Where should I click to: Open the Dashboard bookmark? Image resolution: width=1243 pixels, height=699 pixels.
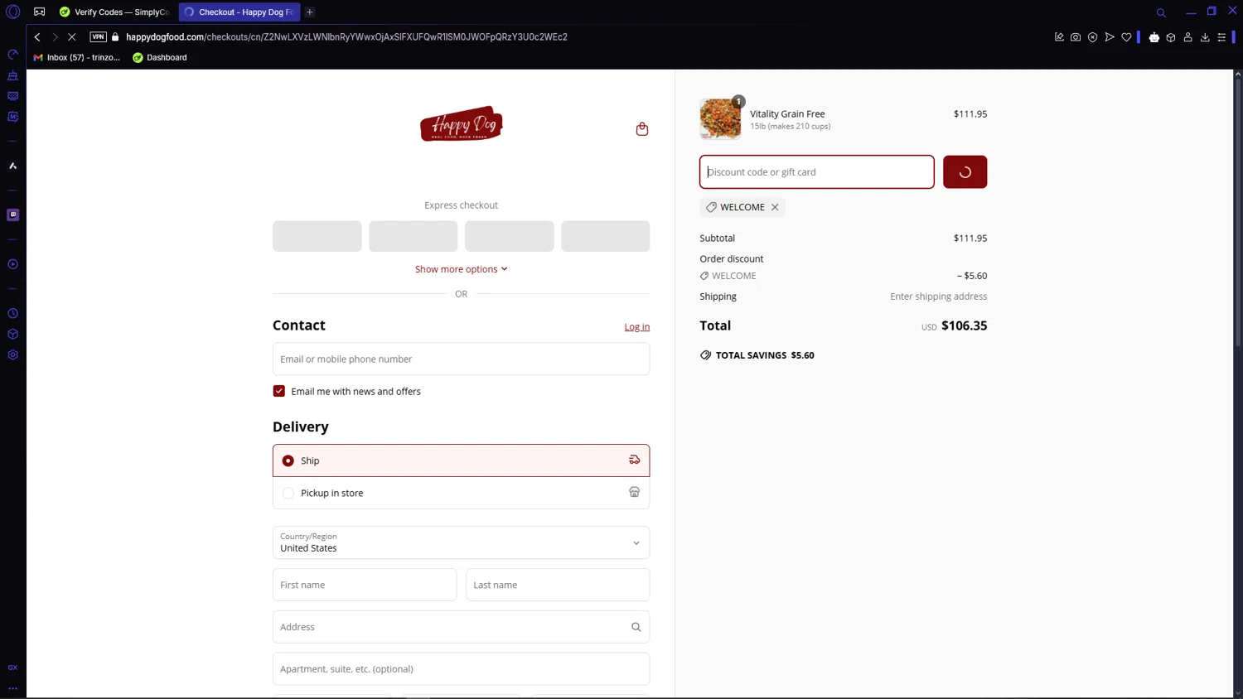(x=160, y=58)
